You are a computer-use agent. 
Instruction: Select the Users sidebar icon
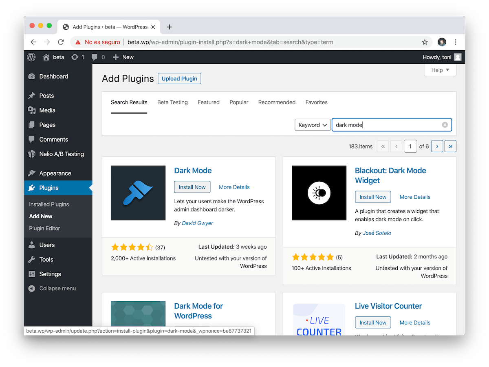point(32,245)
